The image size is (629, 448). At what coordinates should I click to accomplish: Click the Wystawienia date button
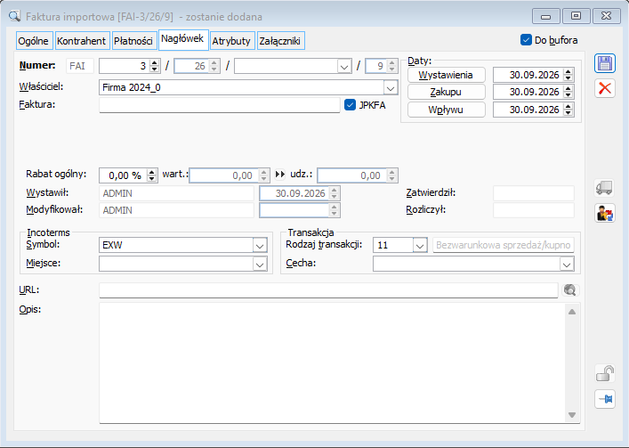pyautogui.click(x=446, y=75)
